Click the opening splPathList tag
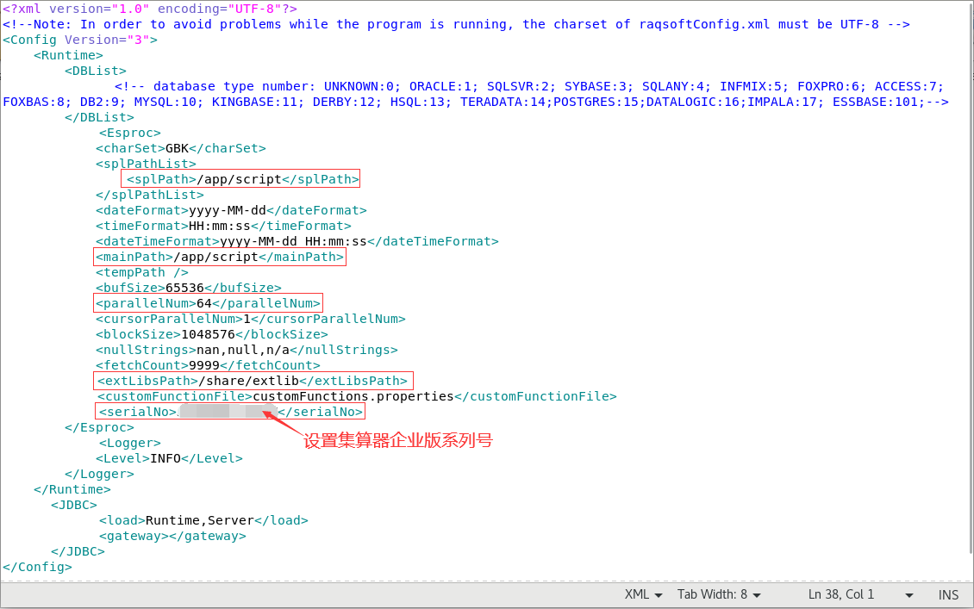 coord(146,164)
